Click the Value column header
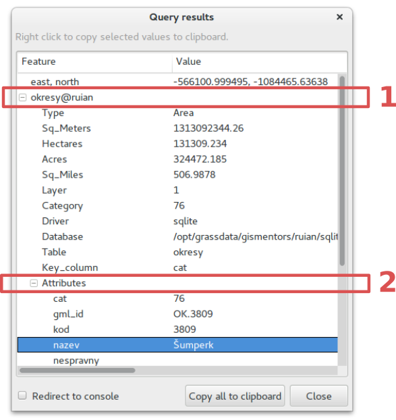The image size is (396, 420). [260, 61]
